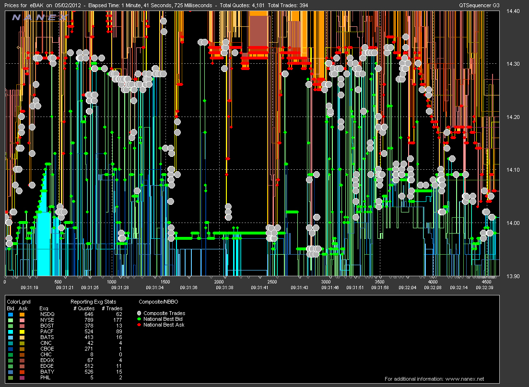Image resolution: width=529 pixels, height=387 pixels.
Task: Select PACF trade count 89
Action: pos(119,332)
